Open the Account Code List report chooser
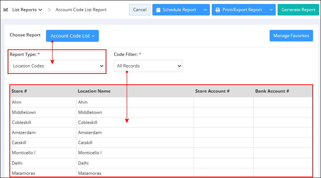The width and height of the screenshot is (321, 178). point(72,36)
